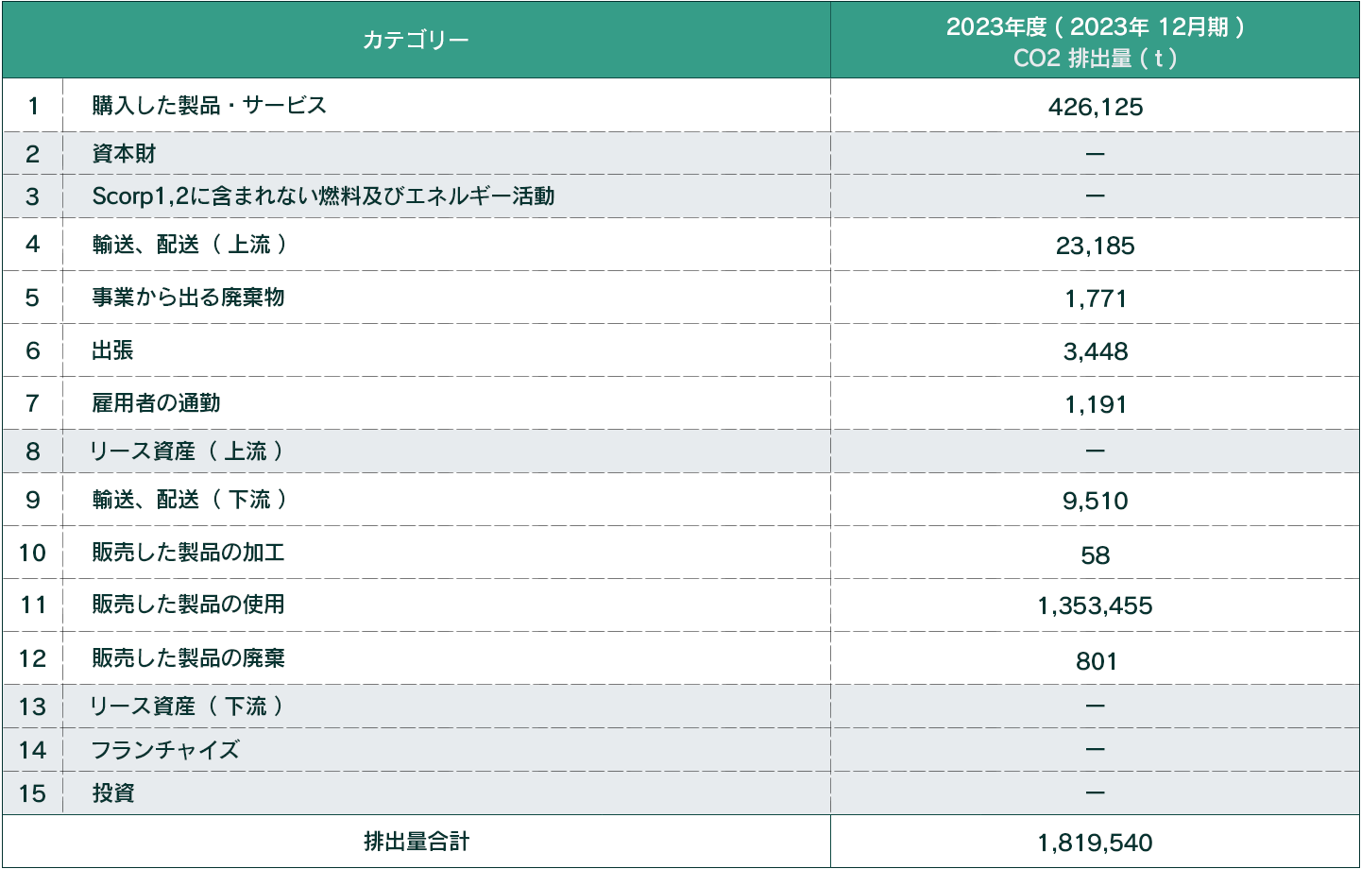Click category number 15
This screenshot has width=1361, height=869.
pyautogui.click(x=33, y=793)
